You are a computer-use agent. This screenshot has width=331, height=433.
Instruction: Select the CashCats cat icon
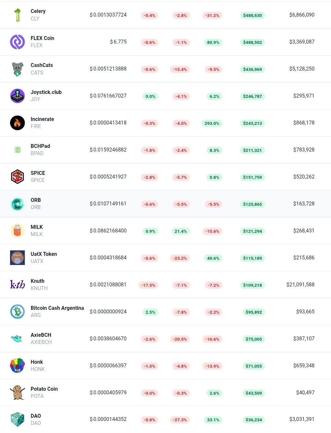point(18,69)
